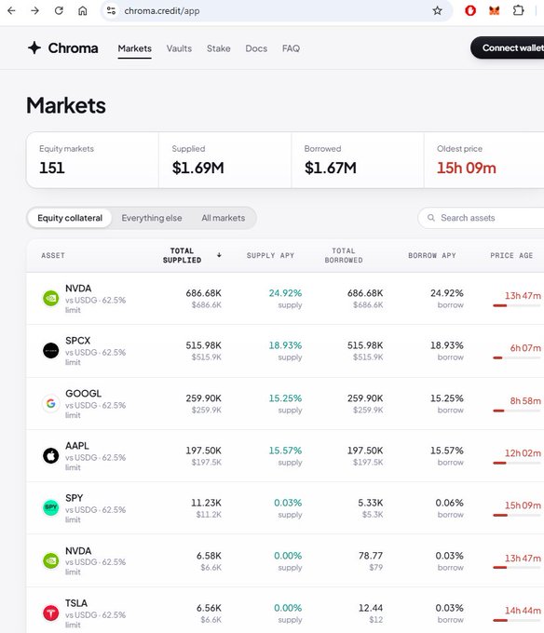Go to the Stake page
The width and height of the screenshot is (544, 633).
(x=219, y=48)
